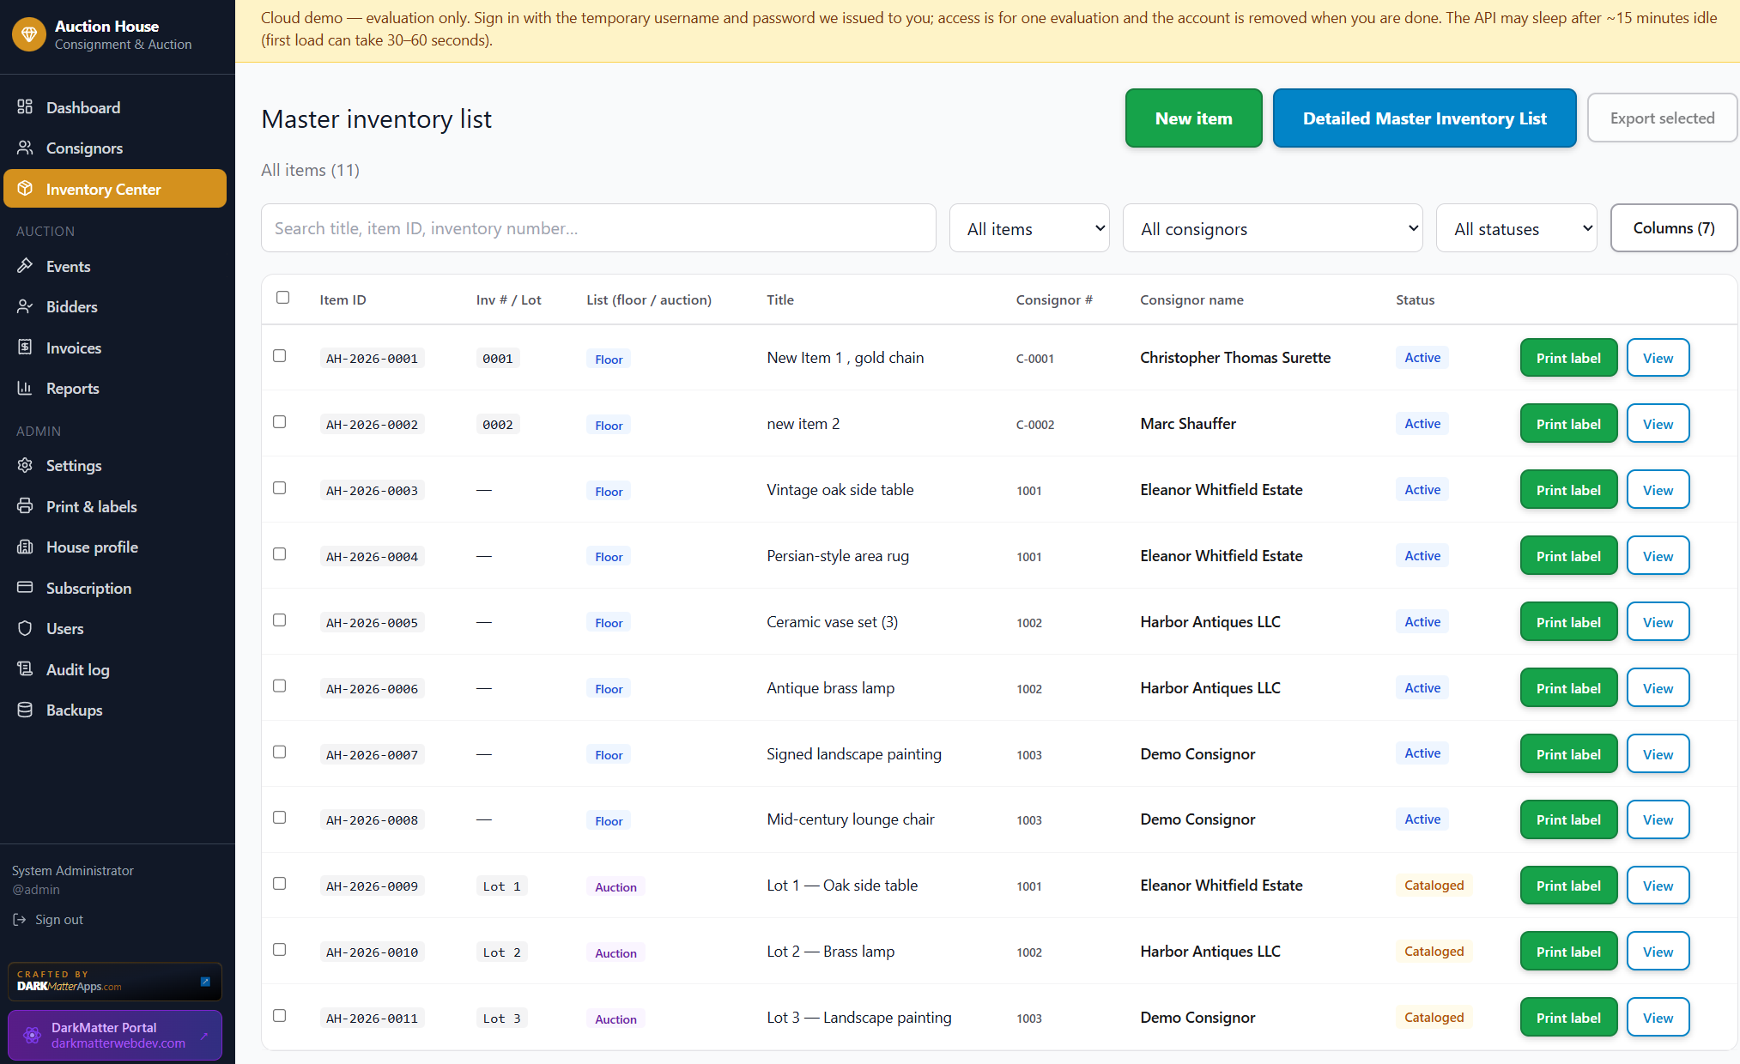Click item ID AH-2026-0007
Image resolution: width=1740 pixels, height=1064 pixels.
pyautogui.click(x=372, y=755)
